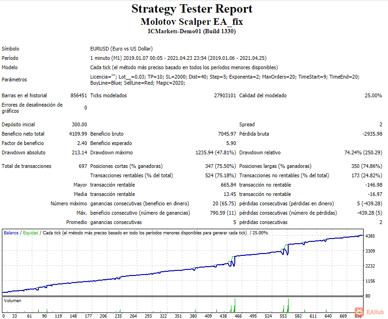This screenshot has width=388, height=319.
Task: Click the Modelo 'Cada tick' description
Action: [x=184, y=67]
